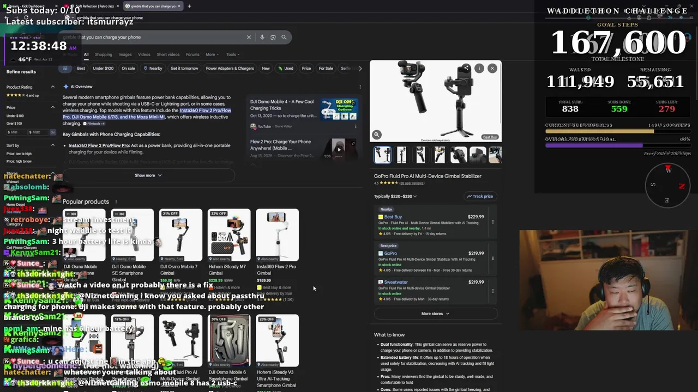Click the $ Min price input field
This screenshot has width=698, height=392.
[x=16, y=132]
